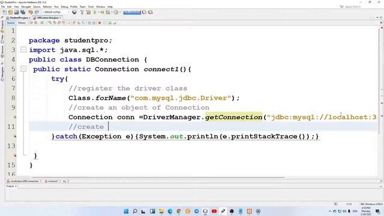Open the Source menu
This screenshot has width=384, height=216.
pyautogui.click(x=37, y=7)
